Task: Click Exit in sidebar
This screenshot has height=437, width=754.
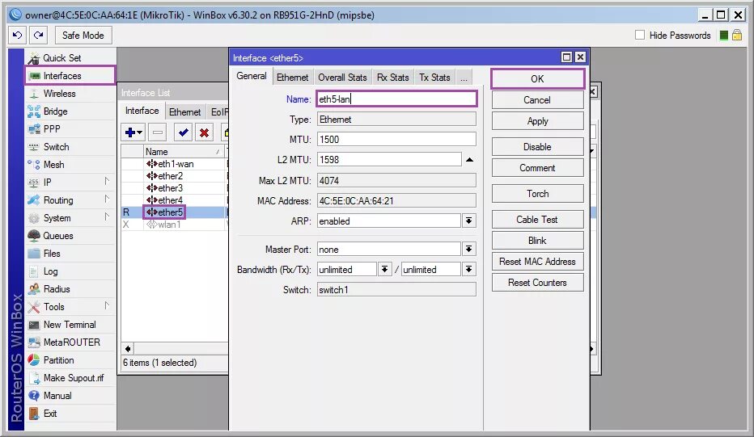Action: click(70, 414)
